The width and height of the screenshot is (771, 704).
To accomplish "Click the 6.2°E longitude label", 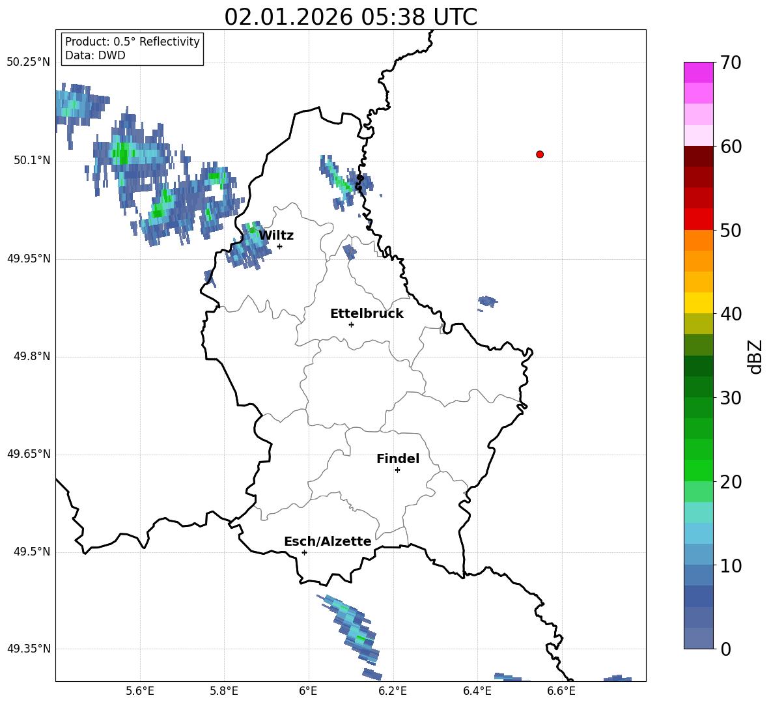I will 393,691.
